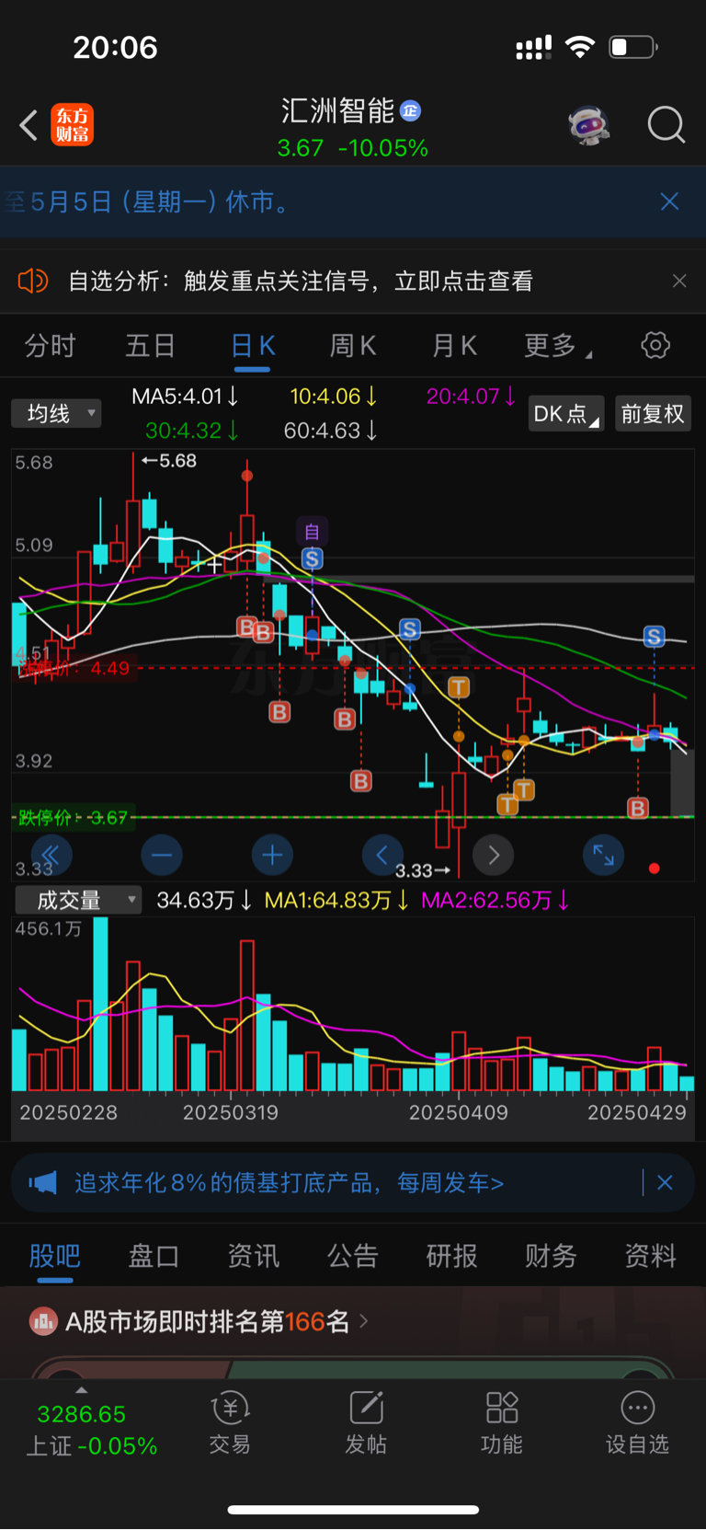Screen dimensions: 706x1530
Task: Dismiss the 自选分析 alert bar
Action: click(679, 281)
